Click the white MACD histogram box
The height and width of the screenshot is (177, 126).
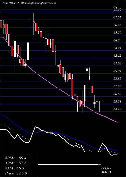pyautogui.click(x=69, y=164)
